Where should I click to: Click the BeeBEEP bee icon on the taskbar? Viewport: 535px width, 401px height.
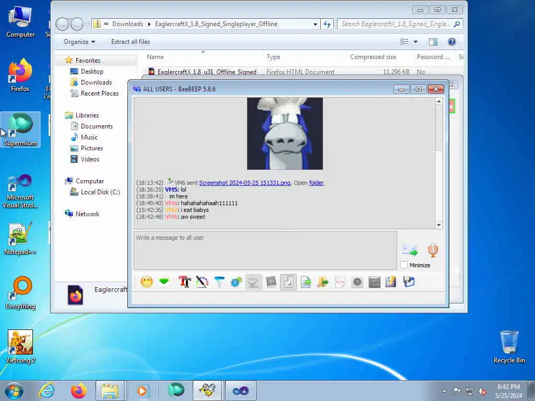click(207, 391)
